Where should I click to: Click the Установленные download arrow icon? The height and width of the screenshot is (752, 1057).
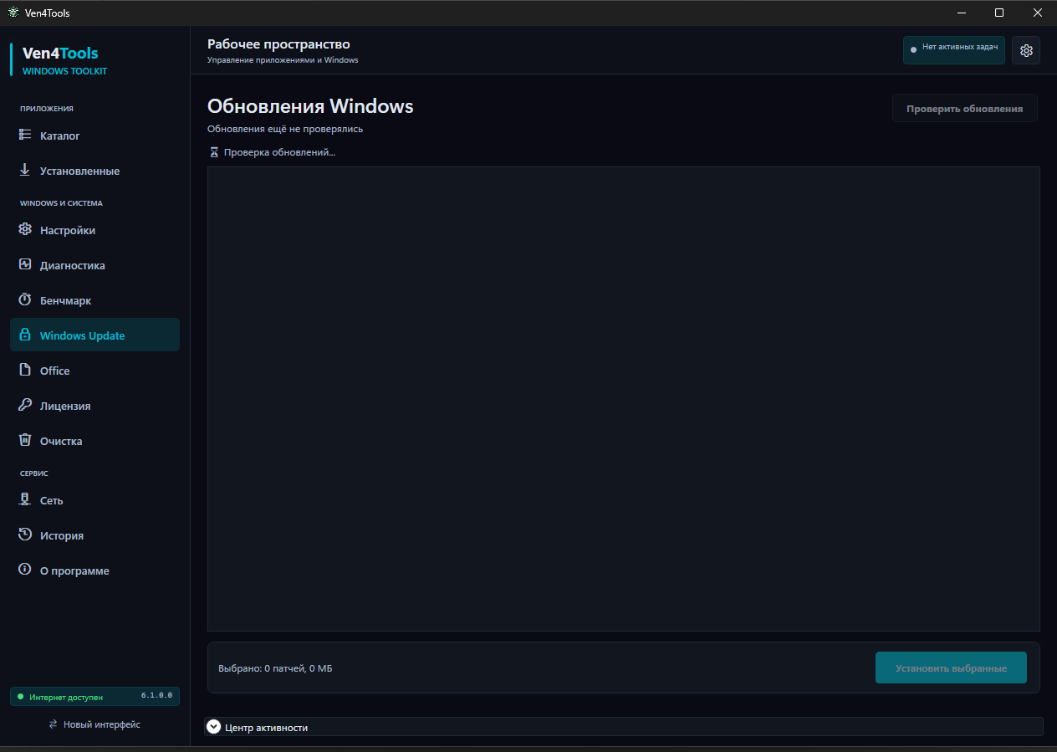[x=25, y=170]
